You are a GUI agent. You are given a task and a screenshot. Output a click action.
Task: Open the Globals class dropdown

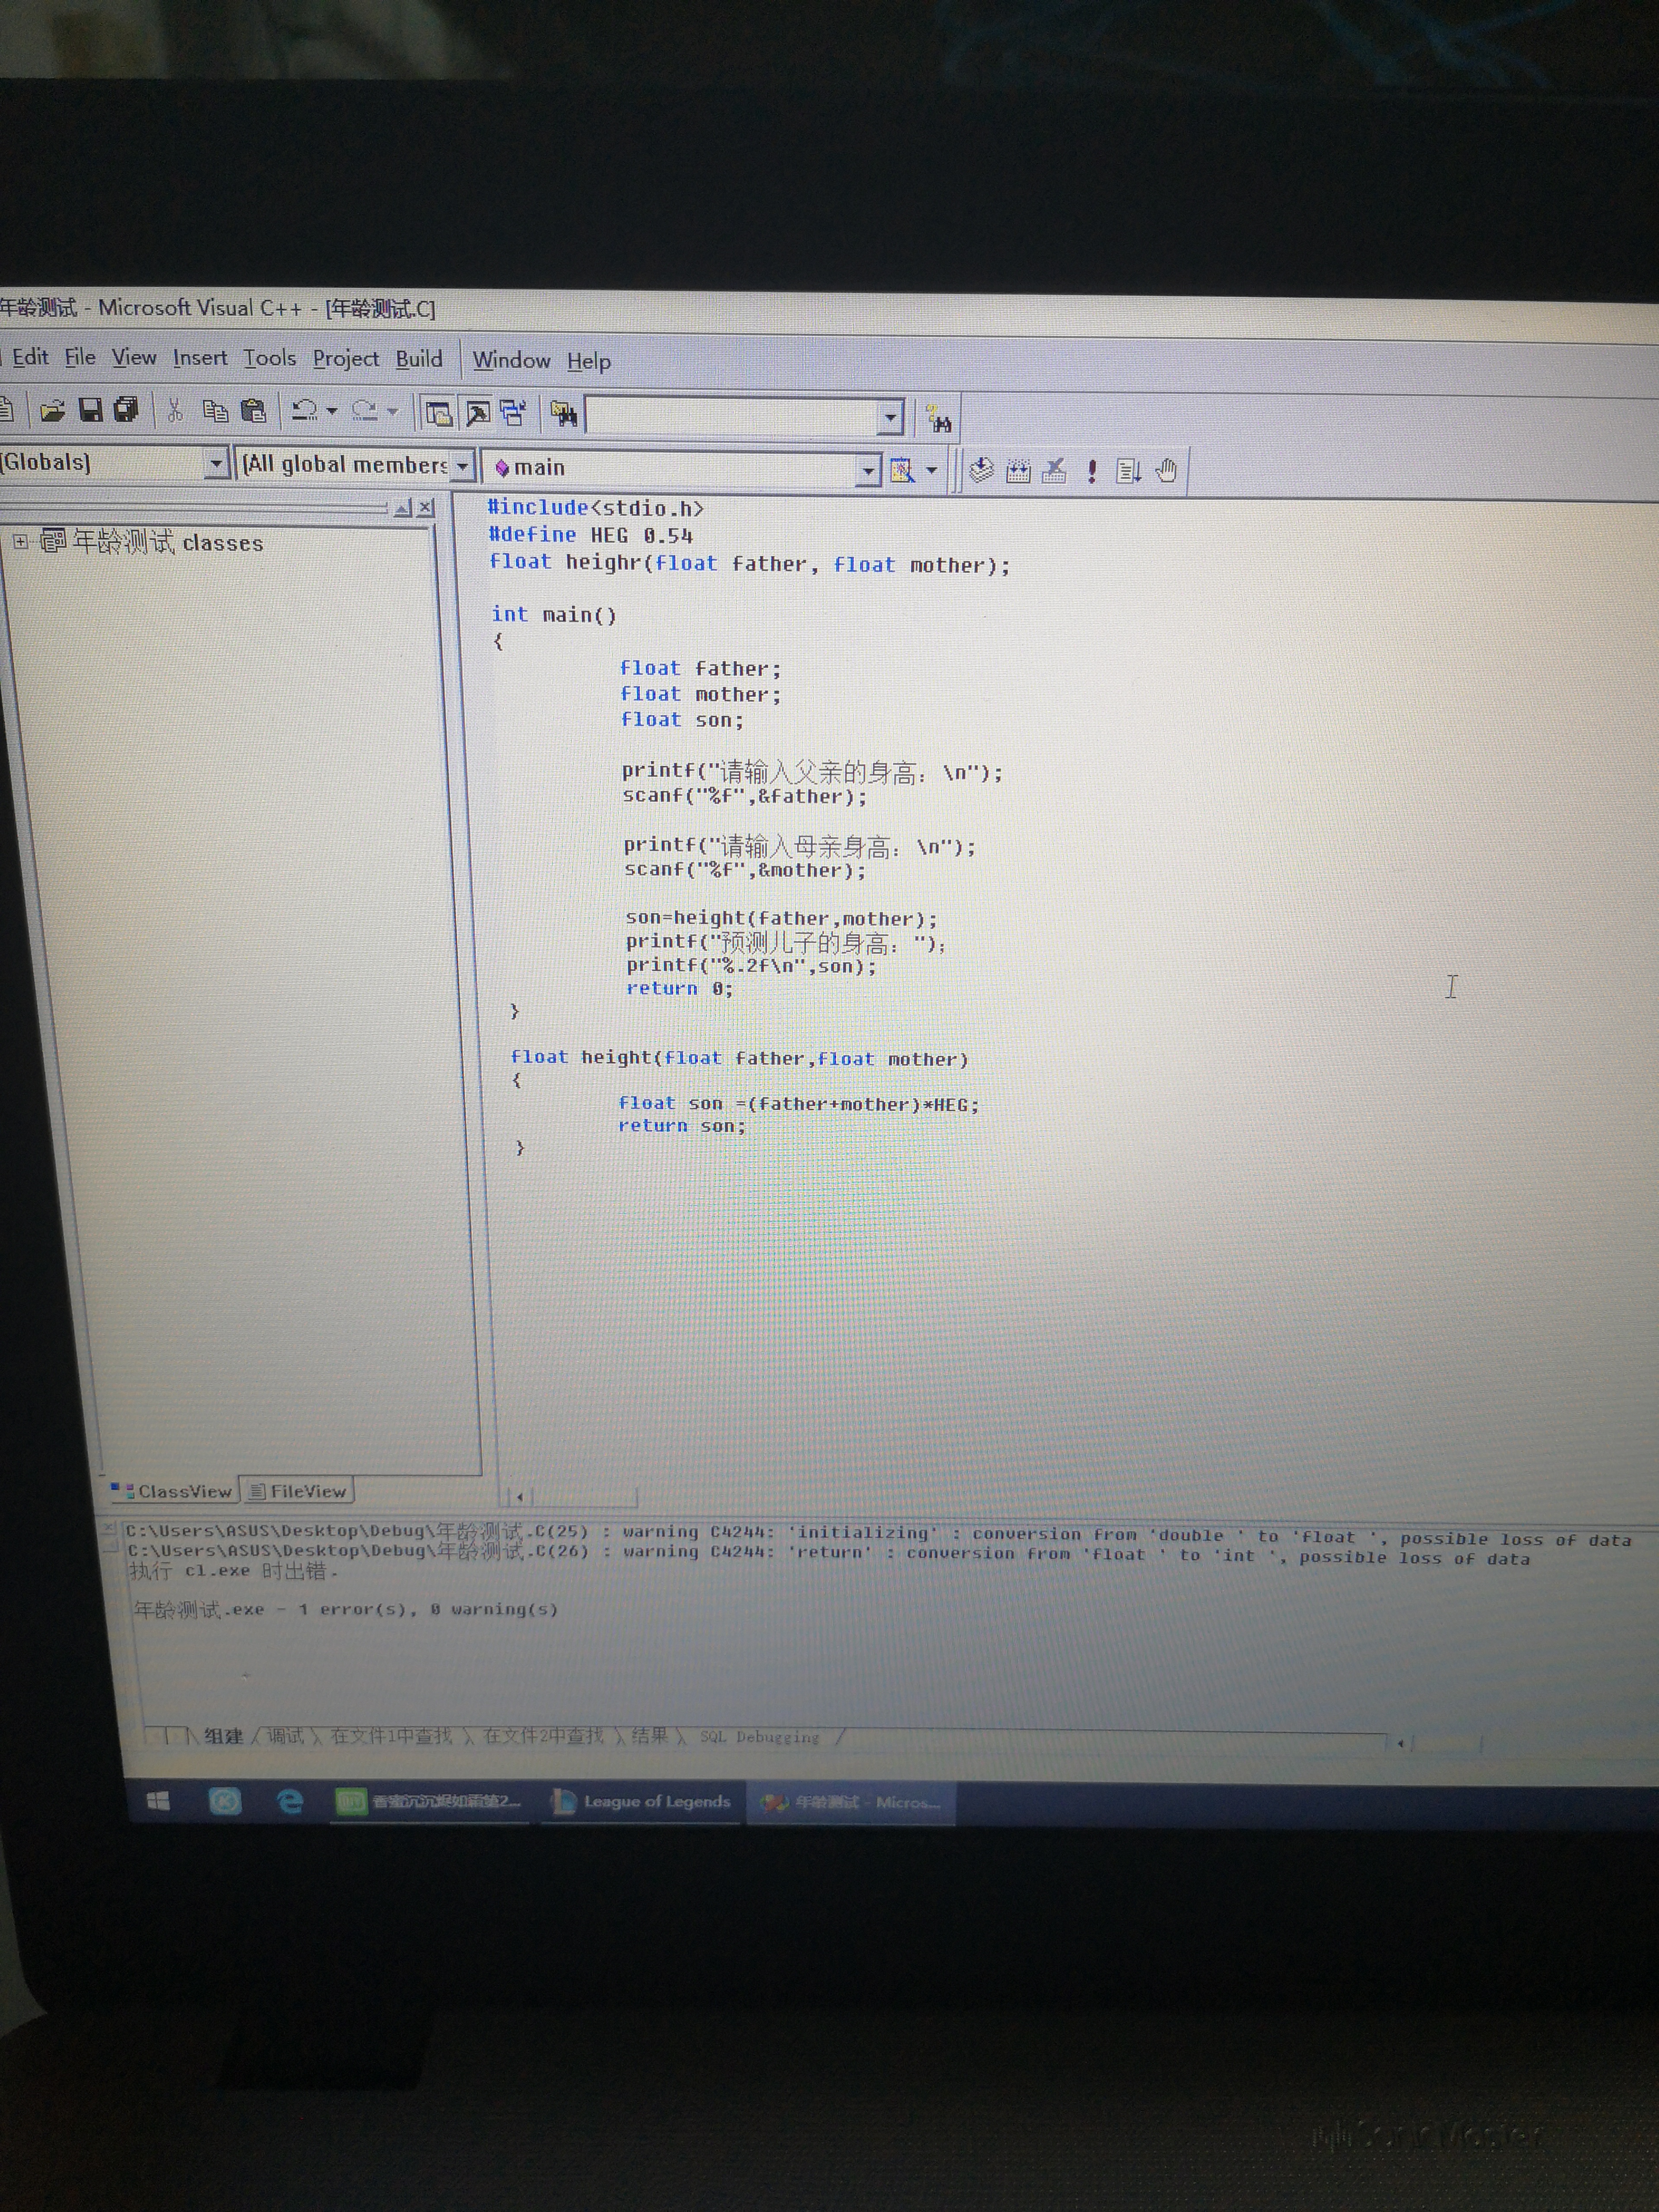click(215, 463)
